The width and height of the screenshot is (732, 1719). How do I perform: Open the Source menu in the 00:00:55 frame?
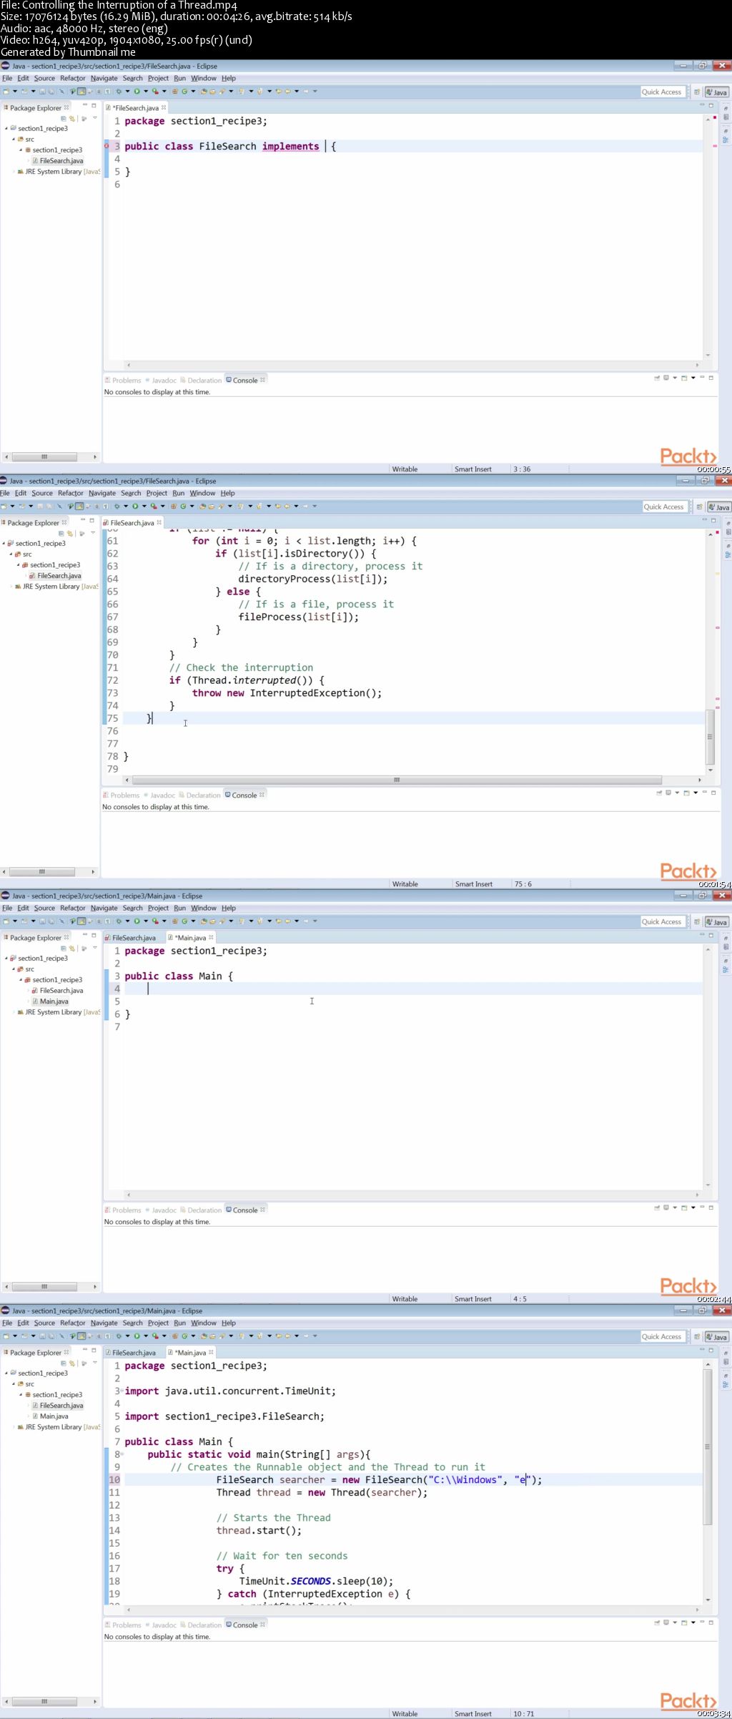pyautogui.click(x=44, y=79)
